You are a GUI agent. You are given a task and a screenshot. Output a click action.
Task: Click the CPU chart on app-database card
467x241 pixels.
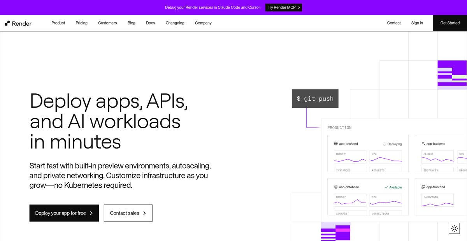[386, 200]
